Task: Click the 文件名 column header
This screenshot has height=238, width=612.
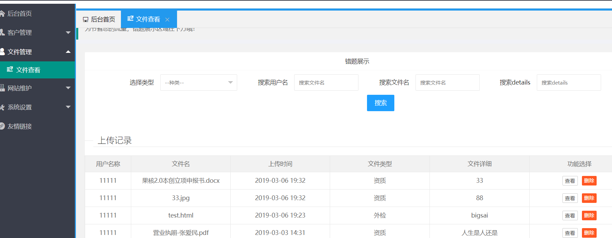Action: (x=181, y=164)
